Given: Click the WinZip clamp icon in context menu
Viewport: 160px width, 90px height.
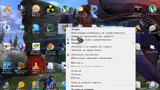Looking at the screenshot, I should (x=68, y=43).
